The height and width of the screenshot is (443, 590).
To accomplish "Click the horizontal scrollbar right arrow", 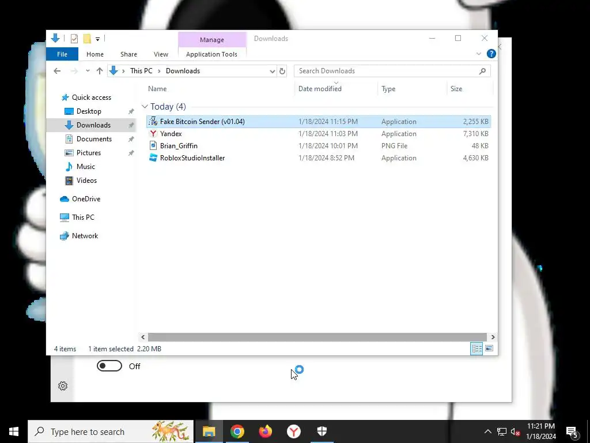I will pyautogui.click(x=493, y=337).
